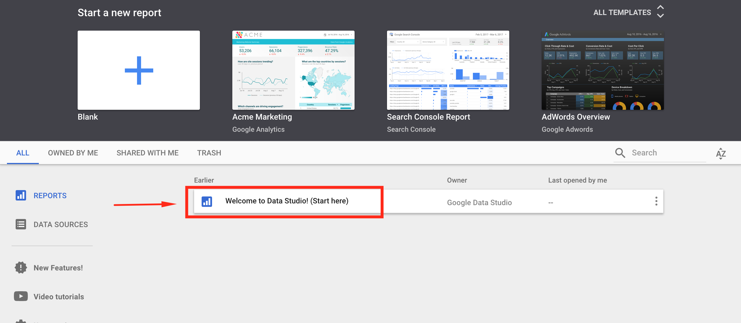Click the Reports bar chart icon in sidebar

21,195
